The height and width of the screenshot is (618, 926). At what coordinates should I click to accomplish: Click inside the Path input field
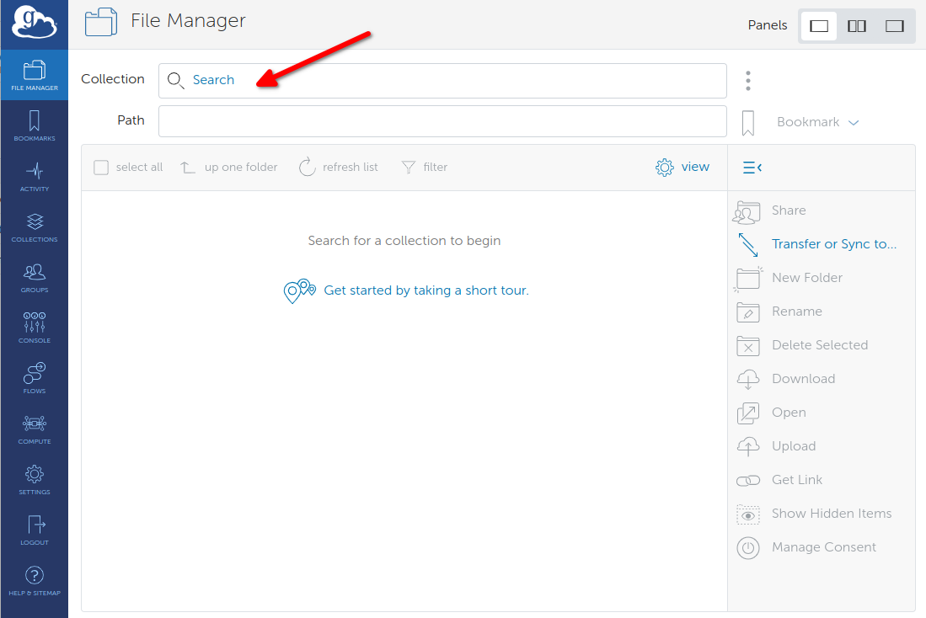click(442, 121)
